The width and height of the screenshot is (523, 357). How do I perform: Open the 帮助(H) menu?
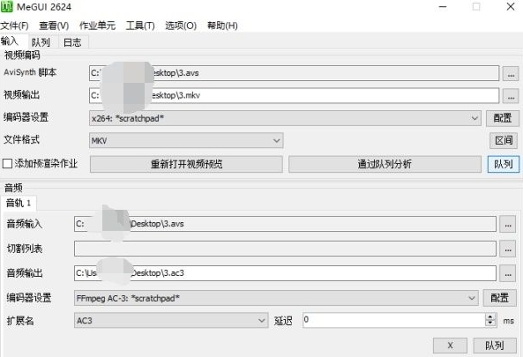pyautogui.click(x=222, y=26)
